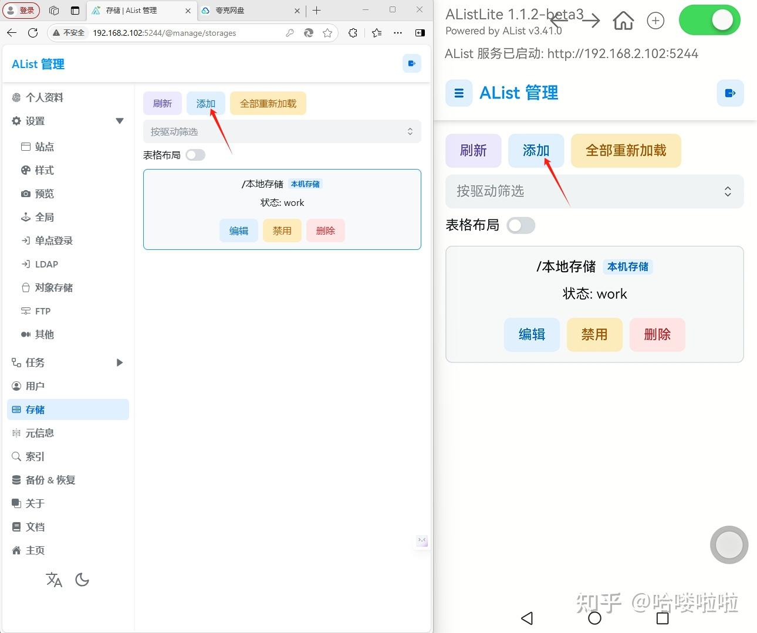This screenshot has height=633, width=757.
Task: Open the 按驱动筛选 driver filter dropdown
Action: pyautogui.click(x=282, y=131)
